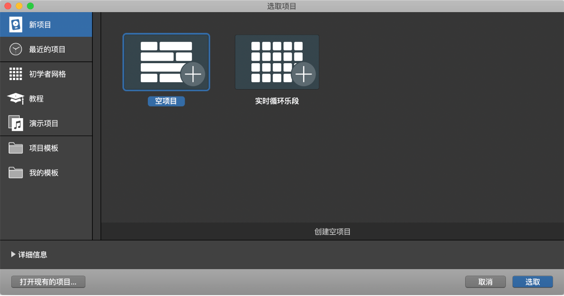Click the highlighted 空项目 name label
Viewport: 564px width, 296px height.
point(166,101)
